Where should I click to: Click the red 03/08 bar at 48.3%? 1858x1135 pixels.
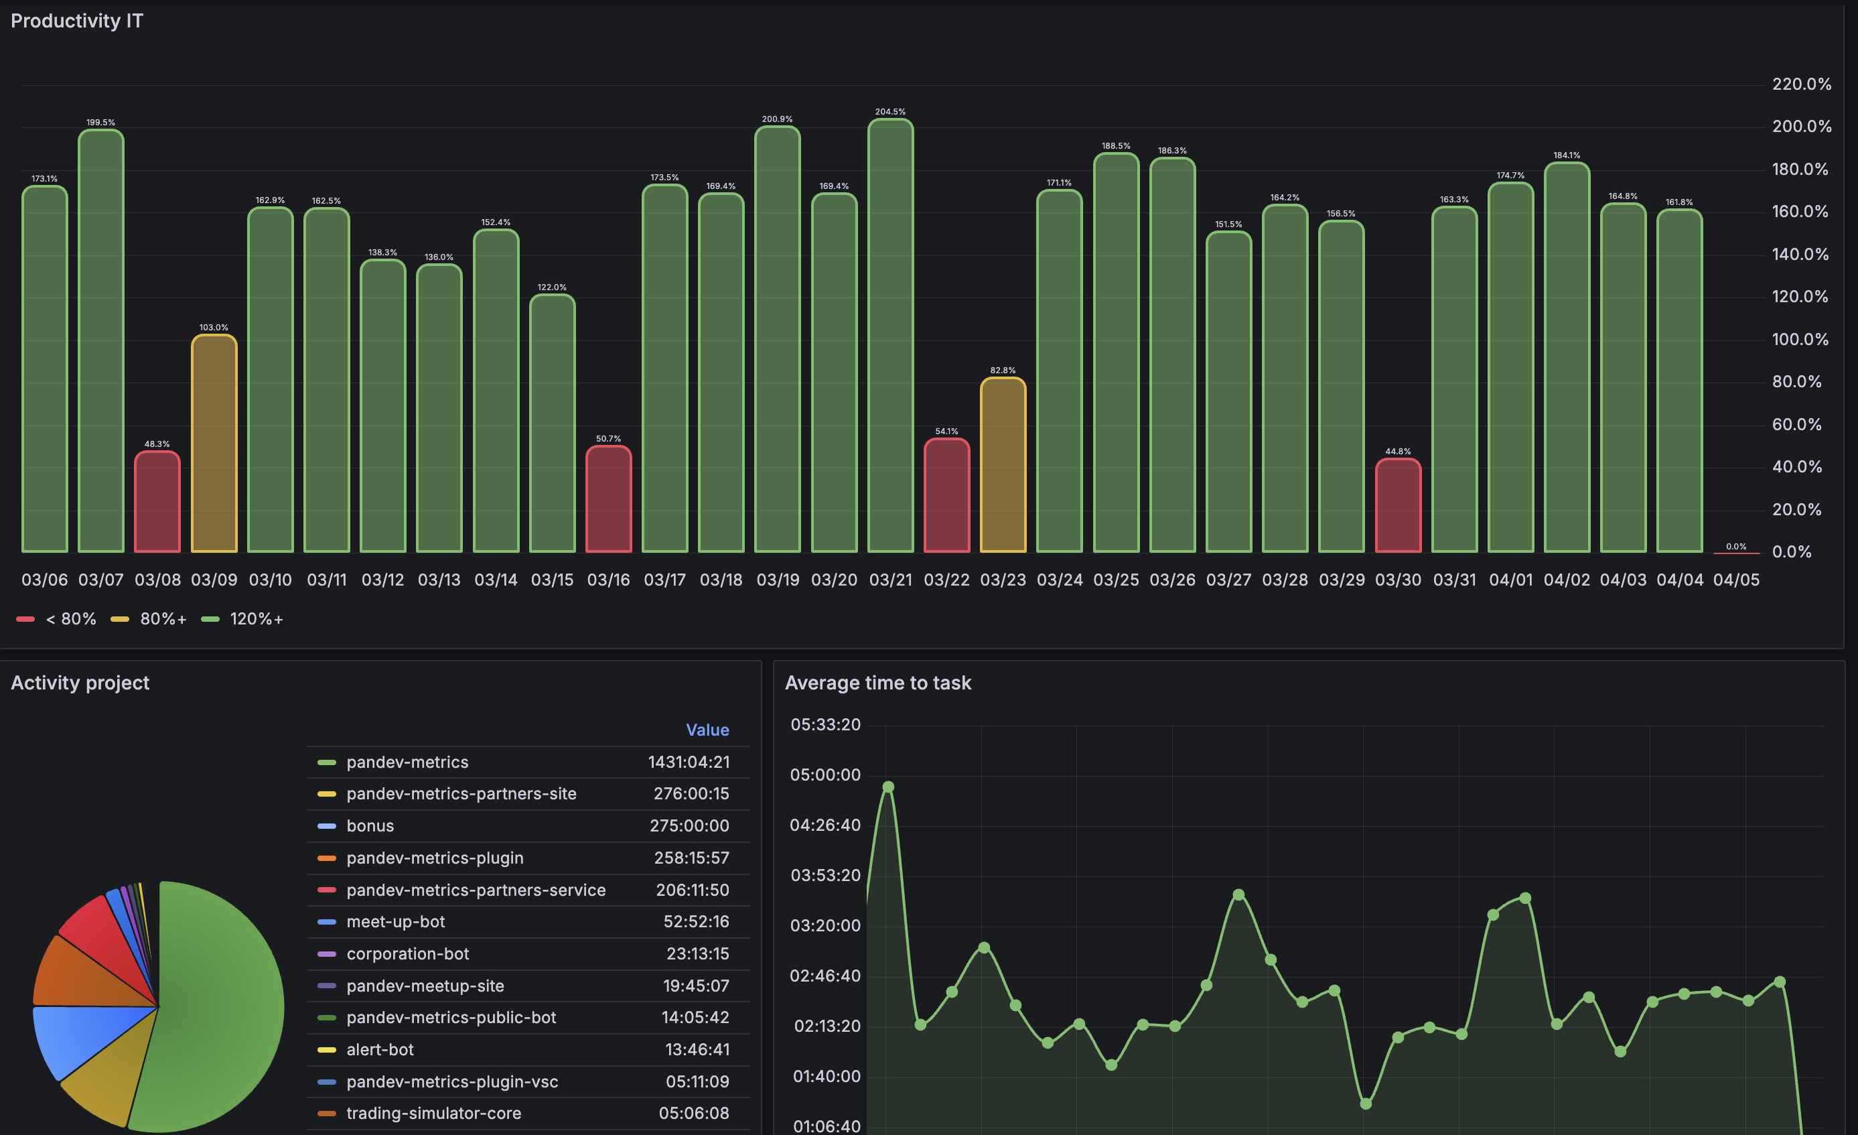pyautogui.click(x=157, y=503)
